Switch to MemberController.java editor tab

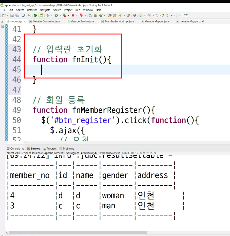45,22
